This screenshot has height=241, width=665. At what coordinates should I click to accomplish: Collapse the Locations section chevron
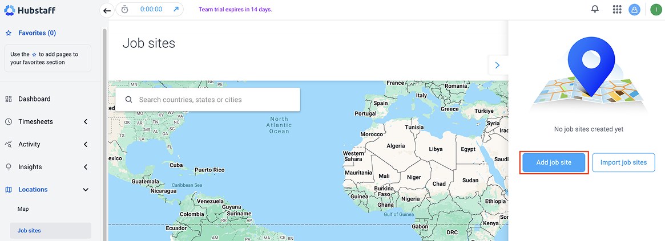point(86,190)
